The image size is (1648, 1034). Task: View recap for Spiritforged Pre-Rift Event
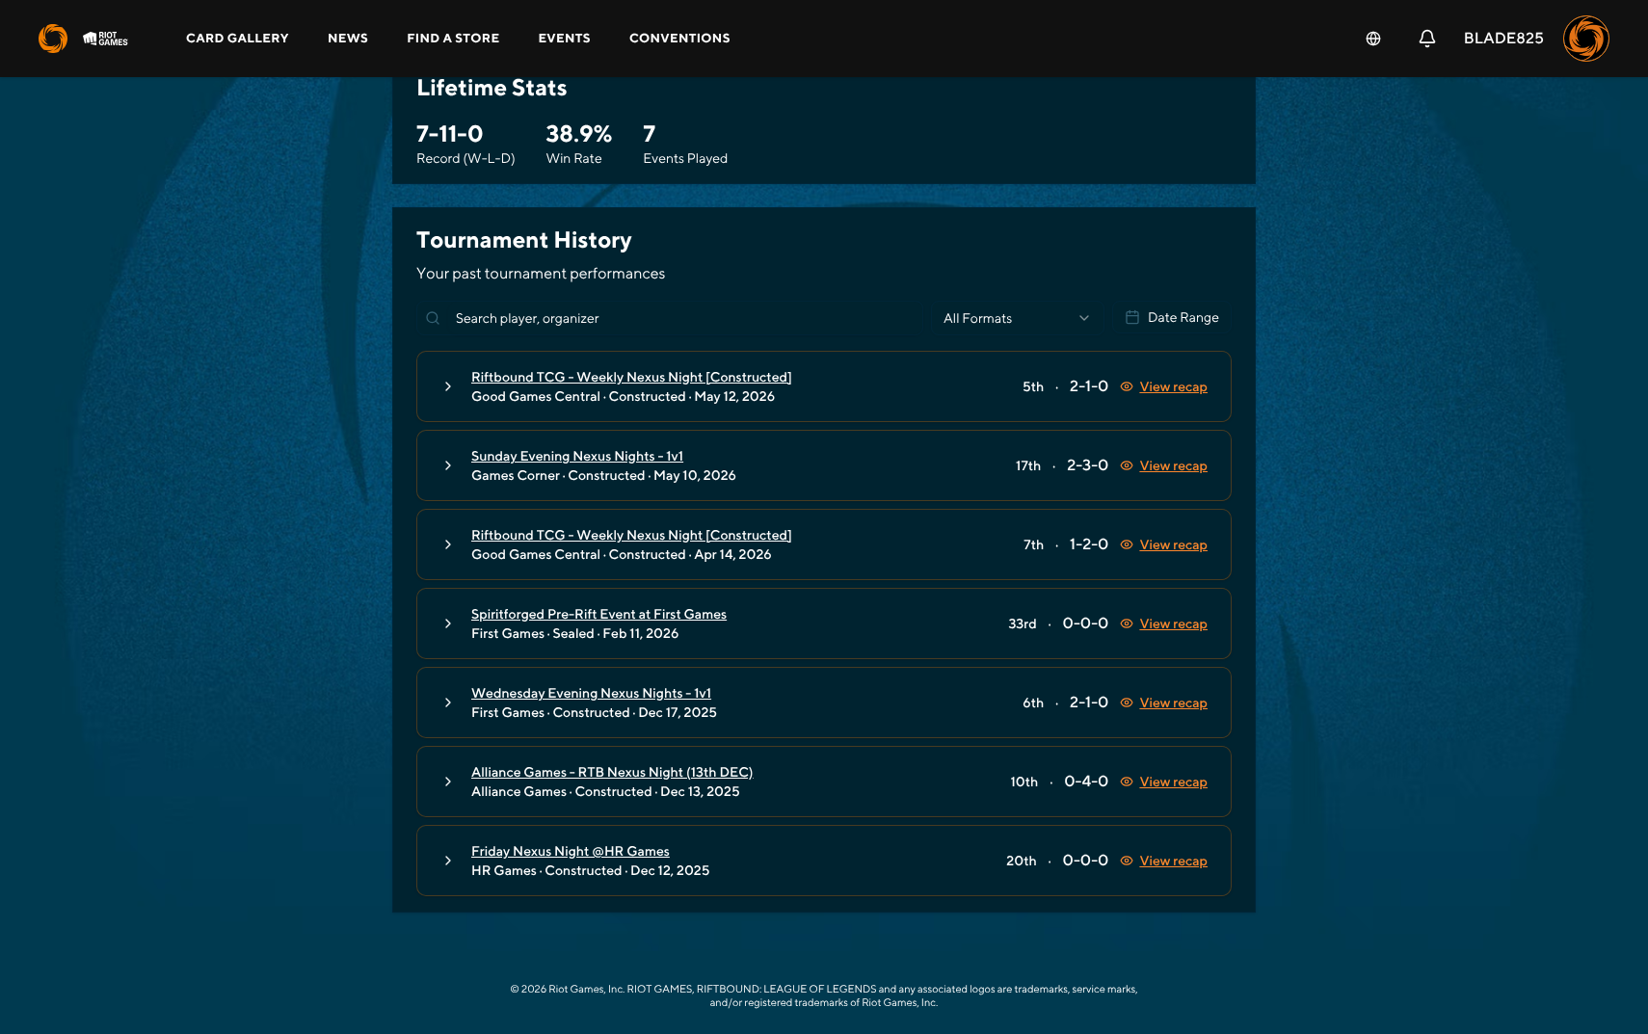1173,623
